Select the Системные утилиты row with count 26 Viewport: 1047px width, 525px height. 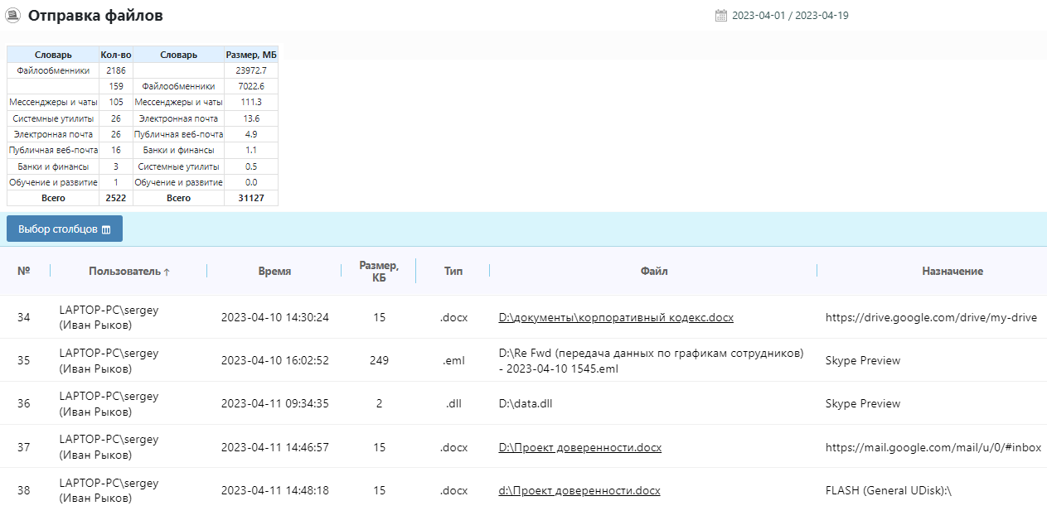coord(53,118)
